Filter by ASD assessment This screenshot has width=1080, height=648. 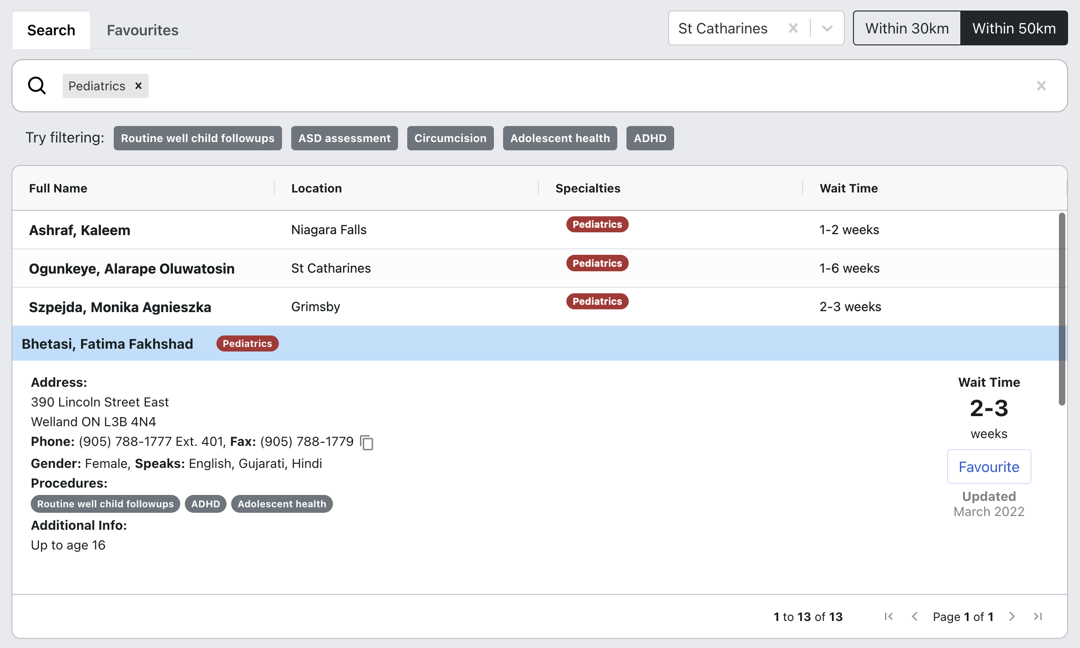click(344, 138)
